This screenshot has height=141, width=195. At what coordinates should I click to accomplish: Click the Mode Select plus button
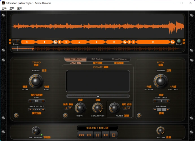(x=43, y=109)
